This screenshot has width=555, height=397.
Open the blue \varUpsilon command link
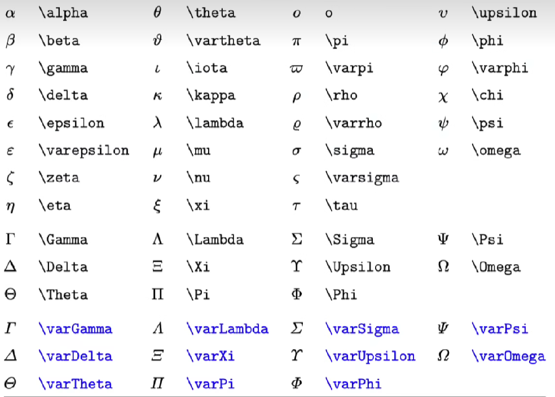click(x=370, y=356)
